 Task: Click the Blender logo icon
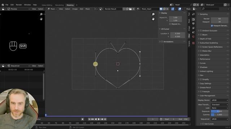(x=3, y=5)
